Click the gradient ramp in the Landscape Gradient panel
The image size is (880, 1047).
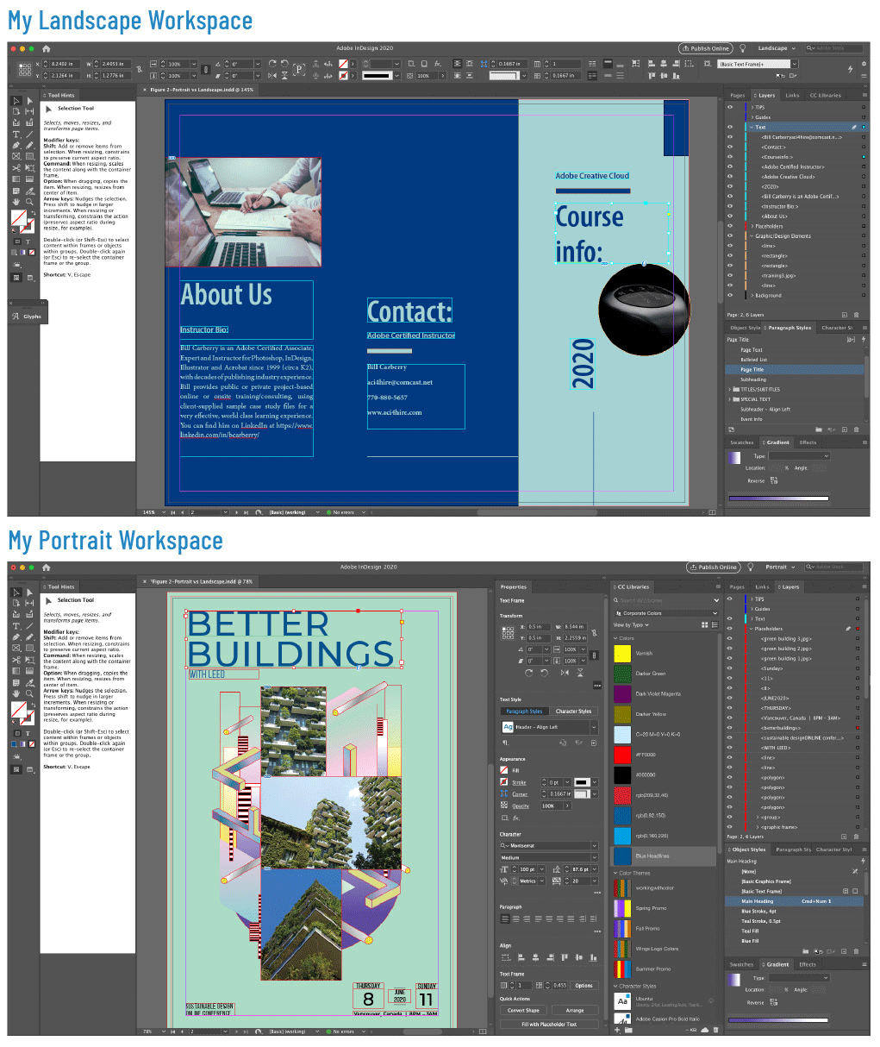coord(778,498)
